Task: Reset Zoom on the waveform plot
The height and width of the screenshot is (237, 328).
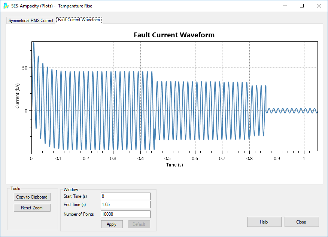Action: 32,208
